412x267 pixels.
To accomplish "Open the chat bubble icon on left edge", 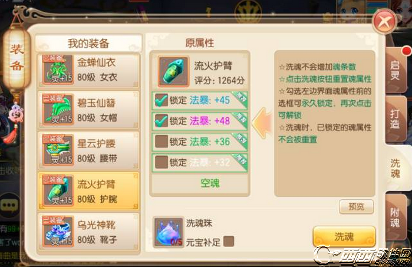I will [x=9, y=205].
